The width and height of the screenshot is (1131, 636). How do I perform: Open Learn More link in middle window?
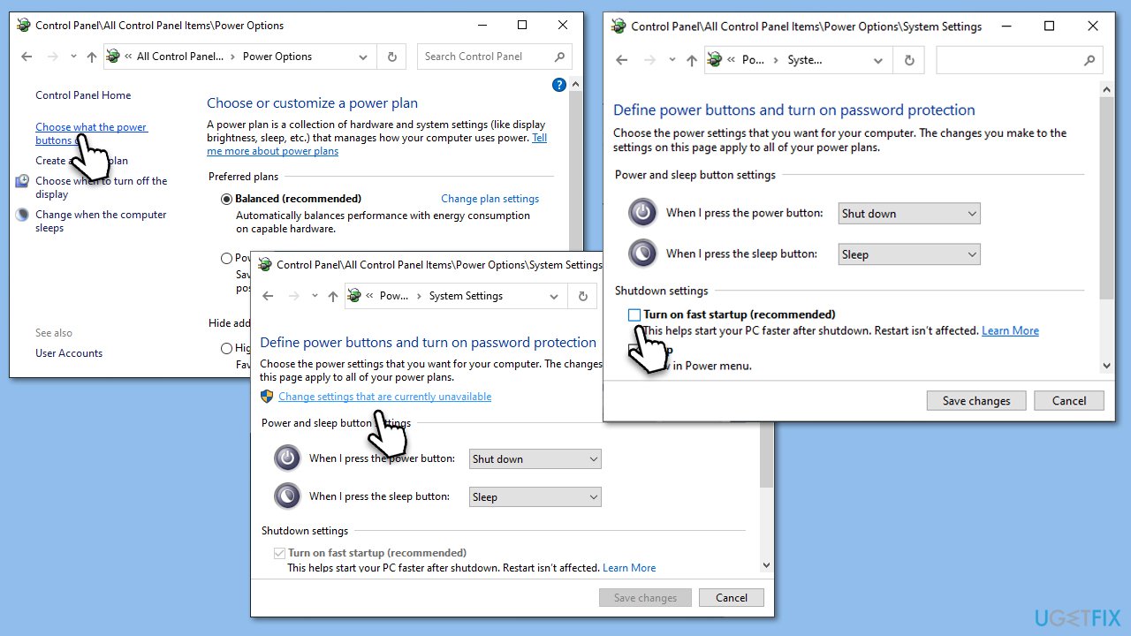click(629, 568)
